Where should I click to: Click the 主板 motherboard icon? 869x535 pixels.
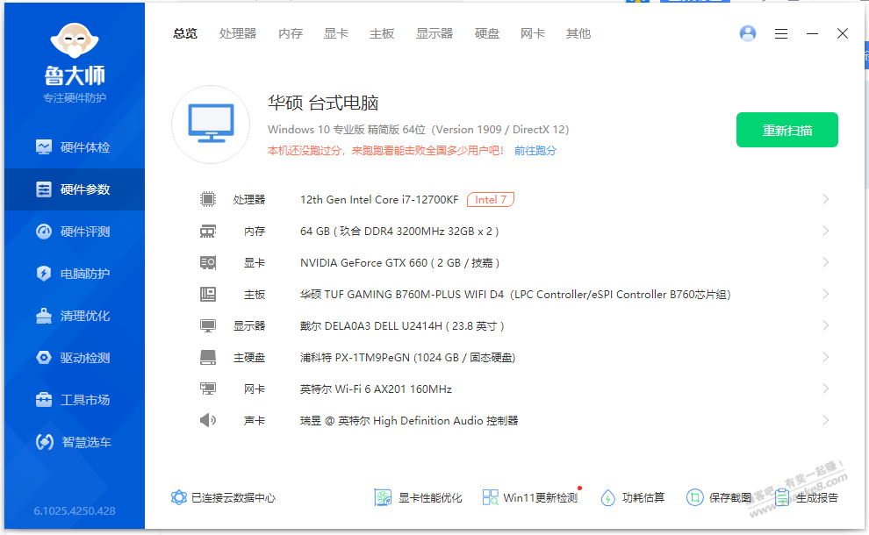tap(208, 294)
